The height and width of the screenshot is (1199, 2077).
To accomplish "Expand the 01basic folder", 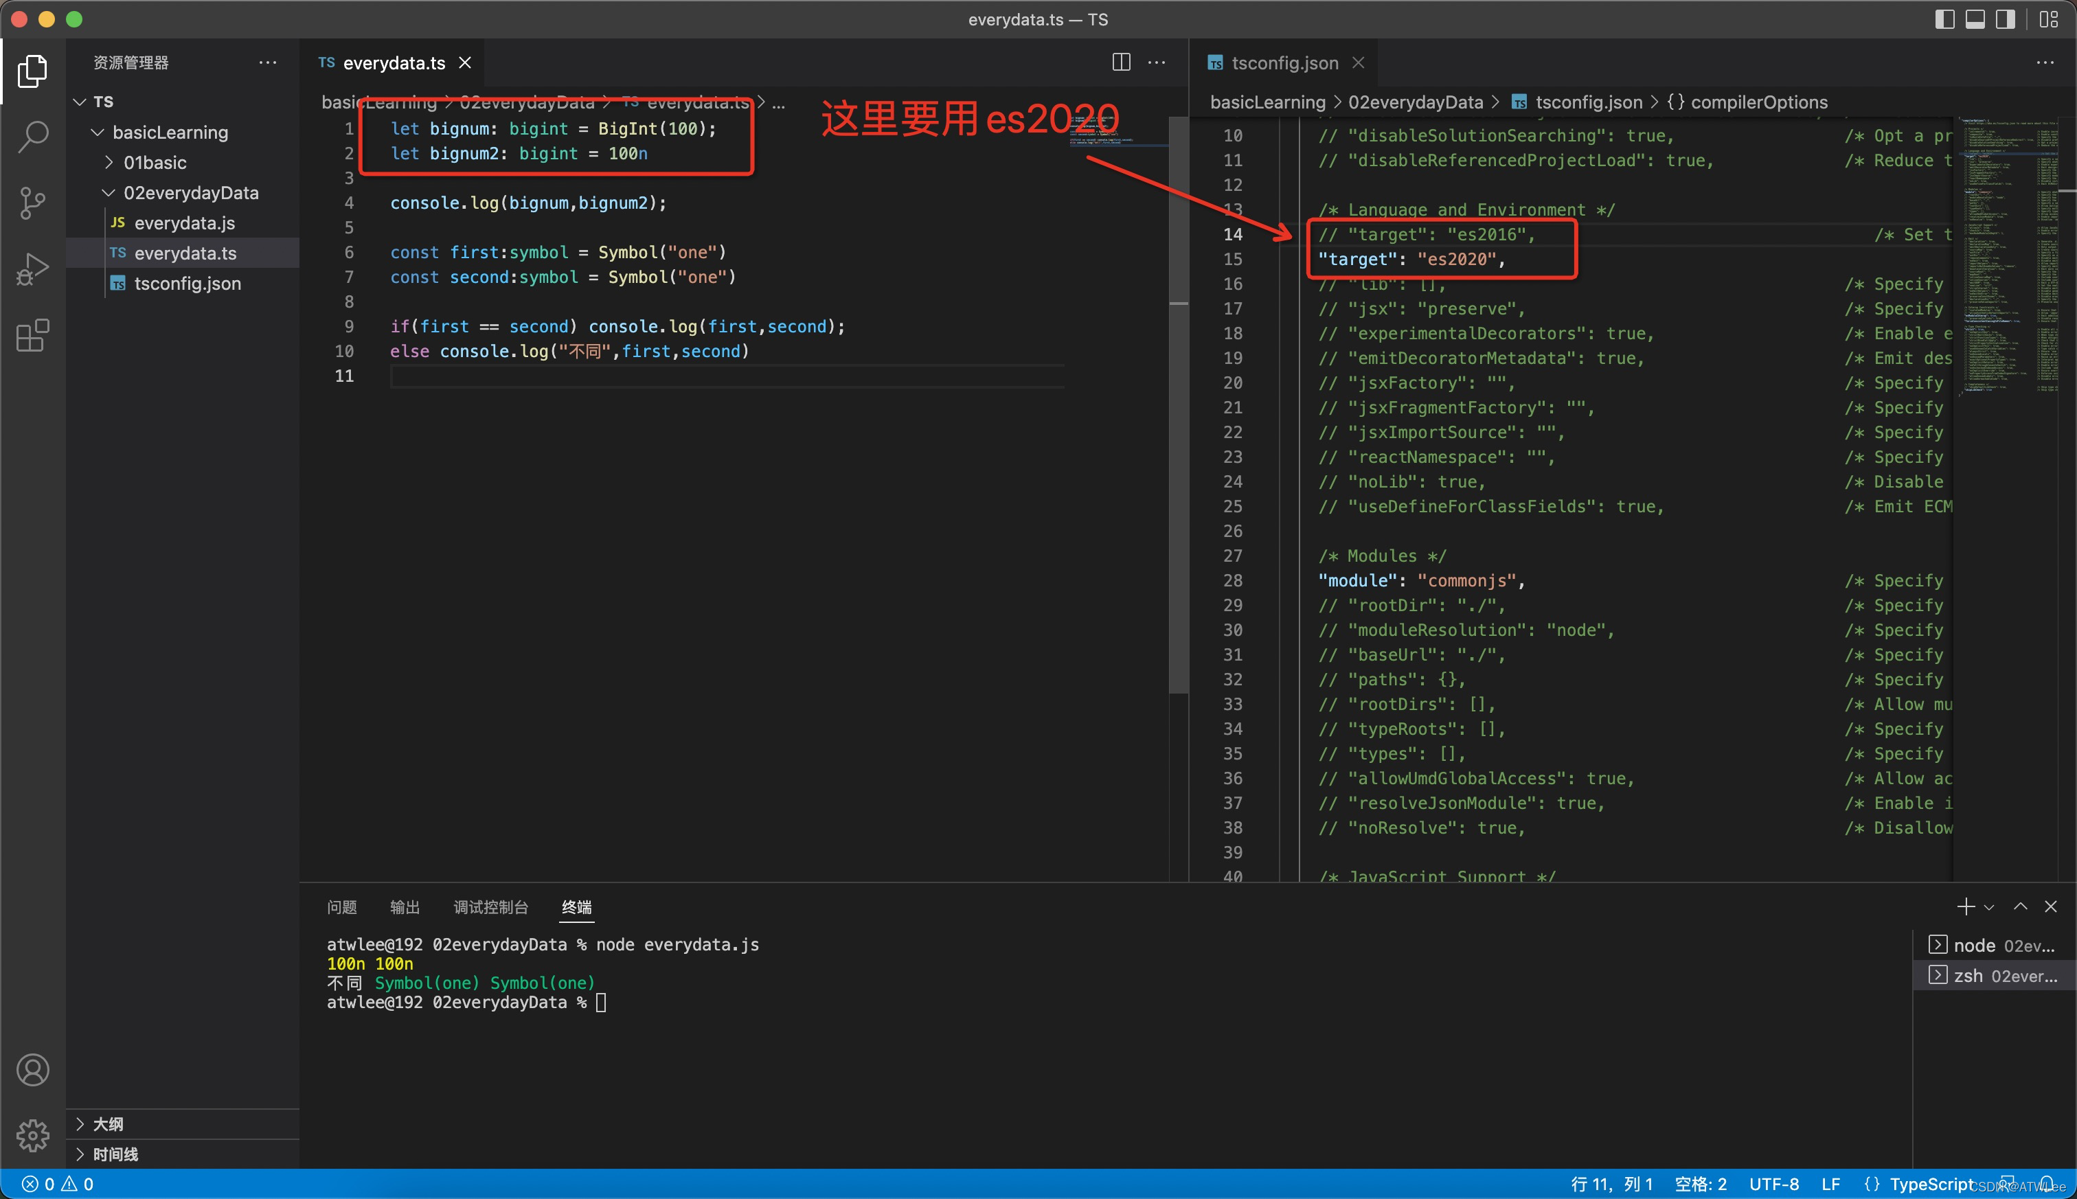I will click(x=109, y=162).
